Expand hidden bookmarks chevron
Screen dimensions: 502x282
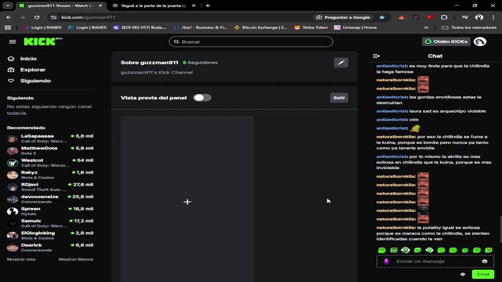click(426, 27)
